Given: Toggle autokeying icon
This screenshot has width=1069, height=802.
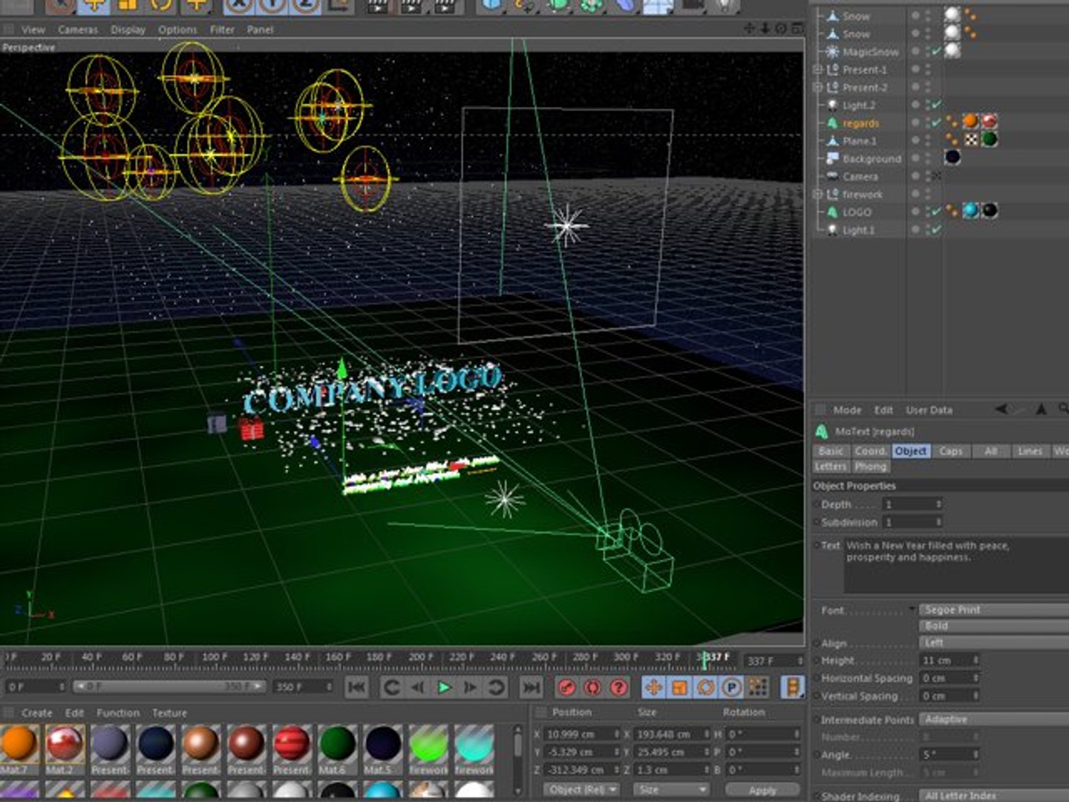Looking at the screenshot, I should tap(592, 688).
